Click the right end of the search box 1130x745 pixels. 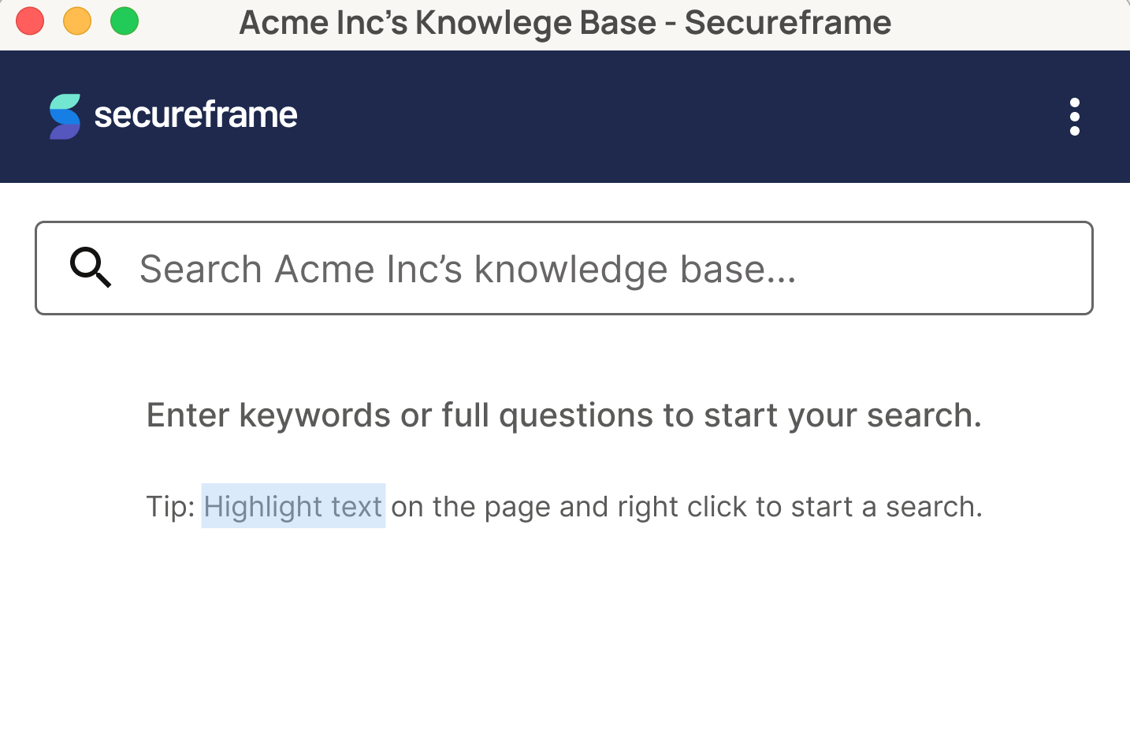[x=1056, y=268]
